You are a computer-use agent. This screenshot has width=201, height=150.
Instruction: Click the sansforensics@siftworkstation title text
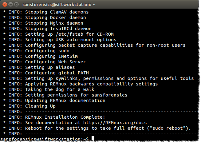coord(59,5)
